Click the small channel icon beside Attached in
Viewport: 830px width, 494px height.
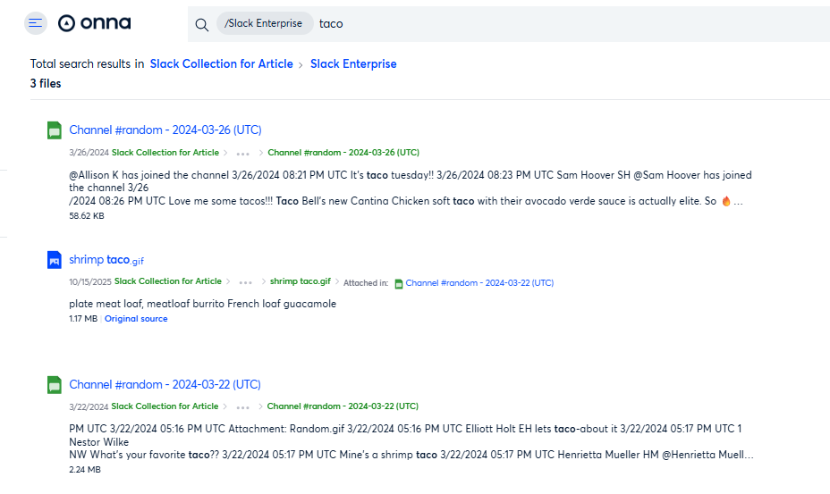coord(399,283)
